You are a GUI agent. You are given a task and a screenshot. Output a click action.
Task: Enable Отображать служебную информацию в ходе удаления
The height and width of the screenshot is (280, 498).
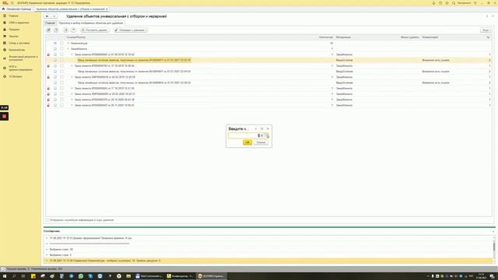(x=47, y=220)
